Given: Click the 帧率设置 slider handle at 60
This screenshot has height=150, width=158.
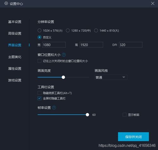Looking at the screenshot, I should pyautogui.click(x=87, y=115).
